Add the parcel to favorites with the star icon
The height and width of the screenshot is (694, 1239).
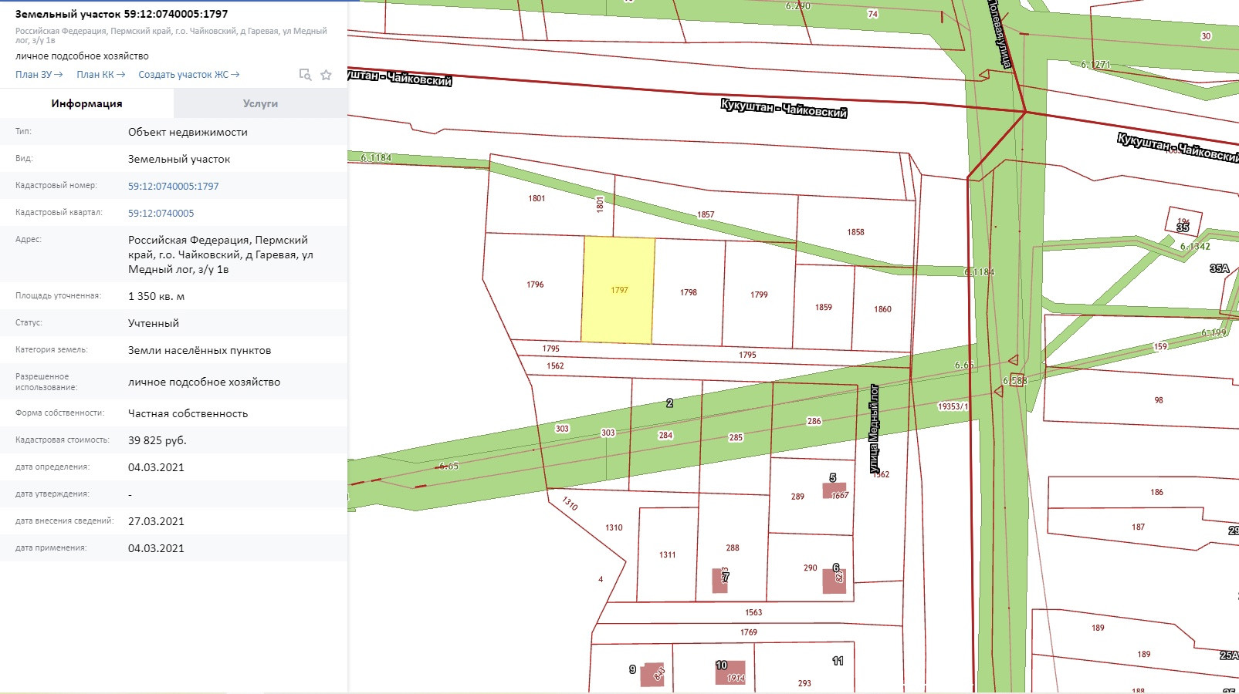(x=326, y=75)
